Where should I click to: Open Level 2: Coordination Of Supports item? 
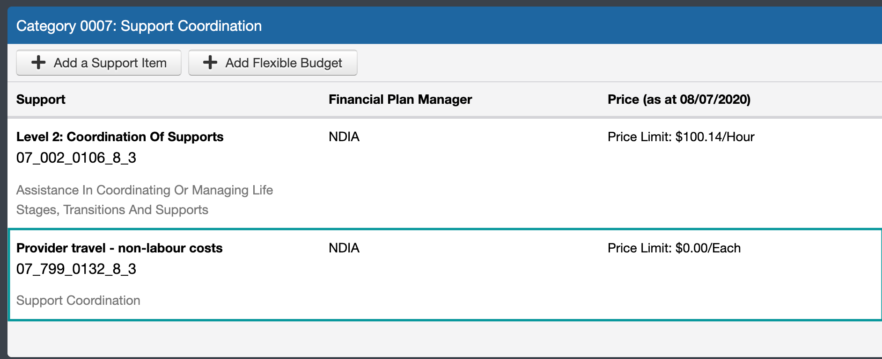(120, 136)
